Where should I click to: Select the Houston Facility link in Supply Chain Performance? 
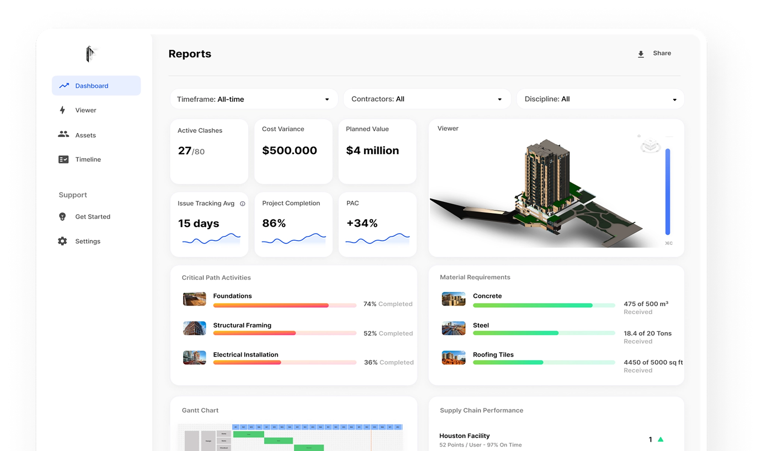[x=464, y=436]
